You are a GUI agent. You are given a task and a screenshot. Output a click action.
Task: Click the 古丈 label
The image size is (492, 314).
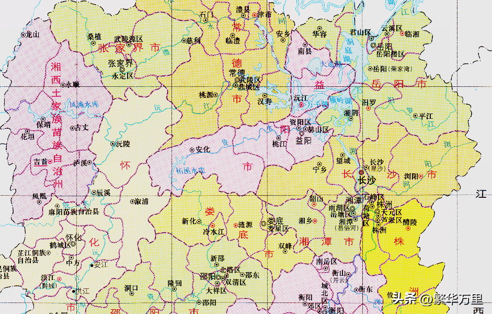tap(82, 128)
